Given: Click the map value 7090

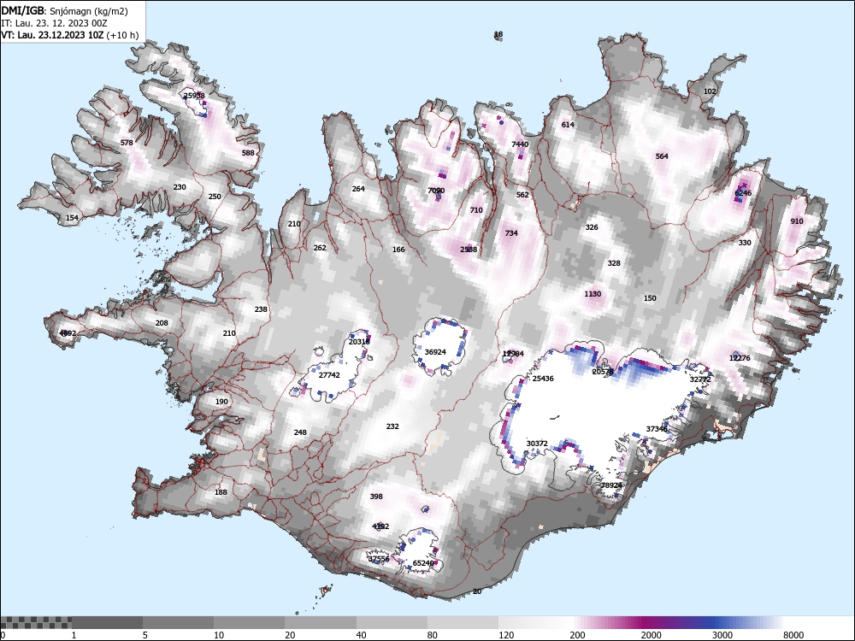Looking at the screenshot, I should (436, 191).
